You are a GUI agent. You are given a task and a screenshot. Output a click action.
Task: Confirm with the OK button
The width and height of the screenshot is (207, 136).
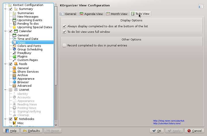tap(157, 131)
